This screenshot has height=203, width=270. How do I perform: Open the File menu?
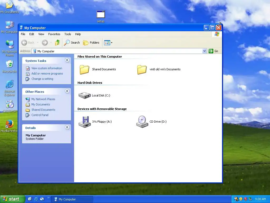point(23,34)
